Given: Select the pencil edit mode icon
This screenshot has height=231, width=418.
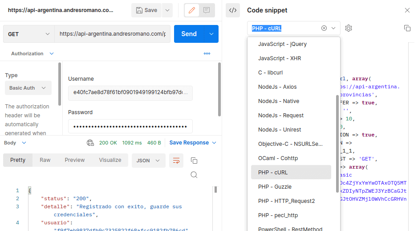Looking at the screenshot, I should (192, 10).
